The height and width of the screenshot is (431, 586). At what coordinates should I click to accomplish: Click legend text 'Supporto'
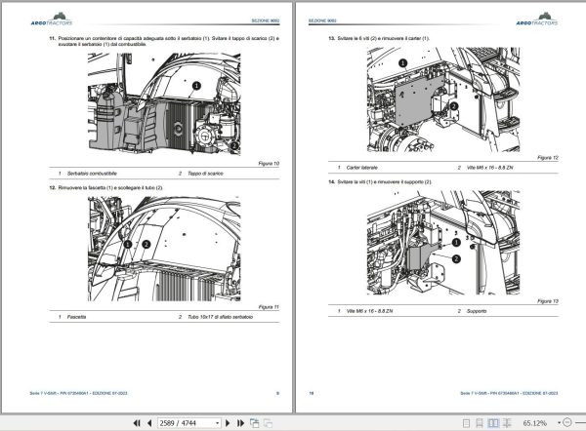pos(477,311)
